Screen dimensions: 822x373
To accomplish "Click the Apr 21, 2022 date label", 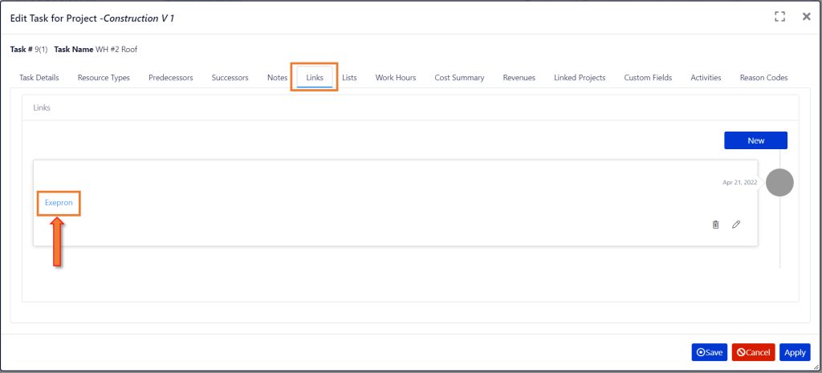I will 739,183.
